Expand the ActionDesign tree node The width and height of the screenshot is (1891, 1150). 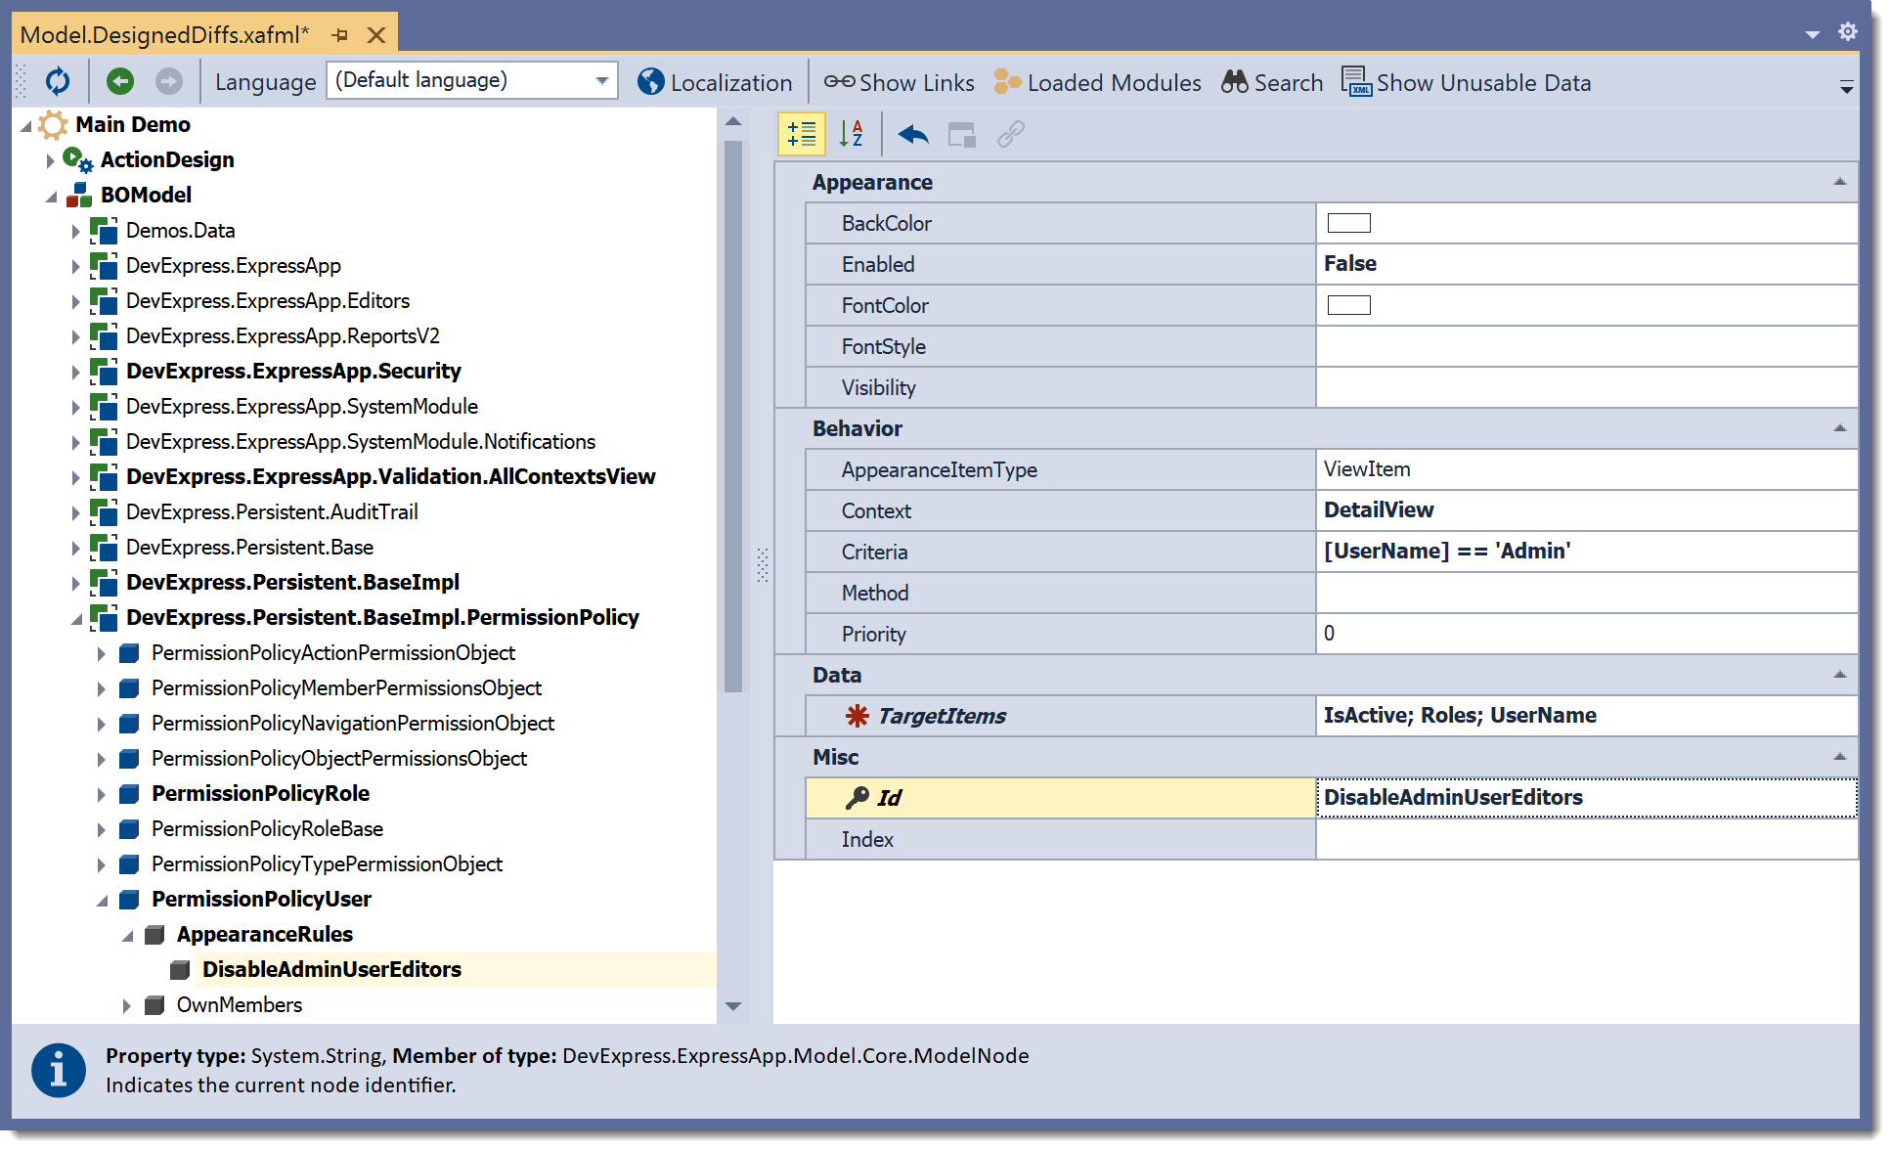pos(50,160)
